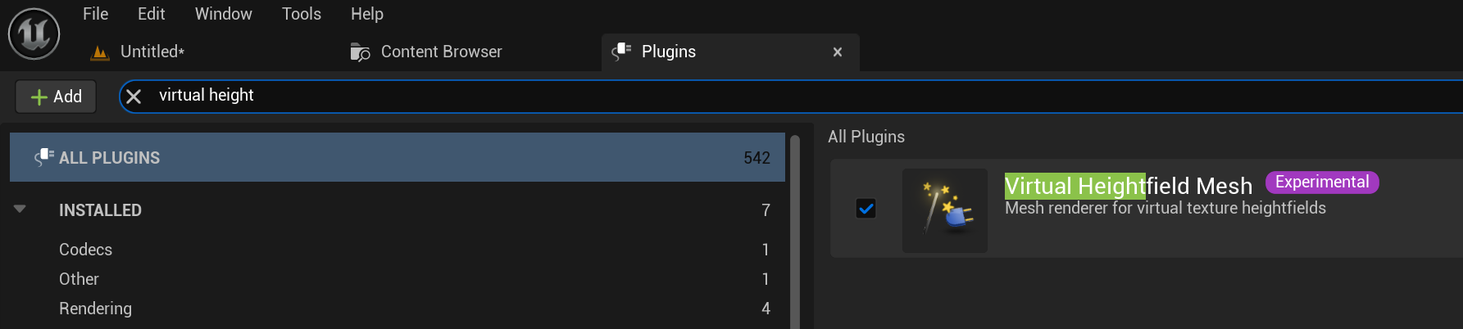Click the Virtual Heightfield Mesh plugin icon
1463x329 pixels.
pos(944,210)
